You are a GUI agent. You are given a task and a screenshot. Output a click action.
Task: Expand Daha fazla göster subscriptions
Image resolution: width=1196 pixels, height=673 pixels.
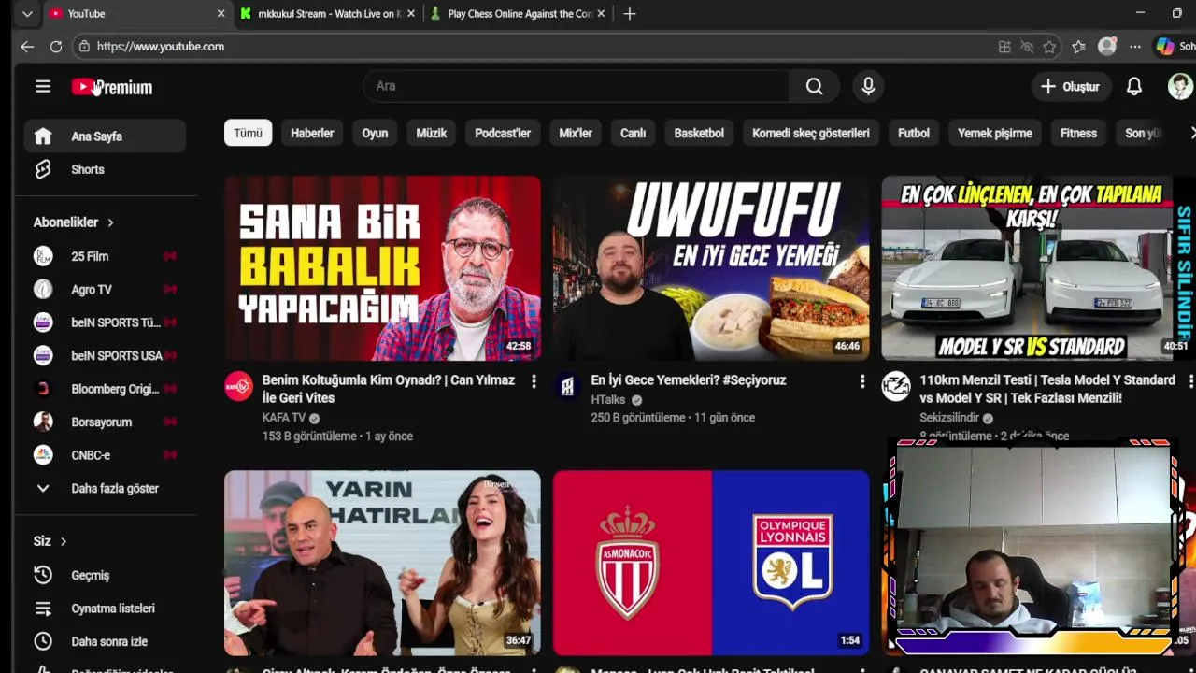point(105,489)
